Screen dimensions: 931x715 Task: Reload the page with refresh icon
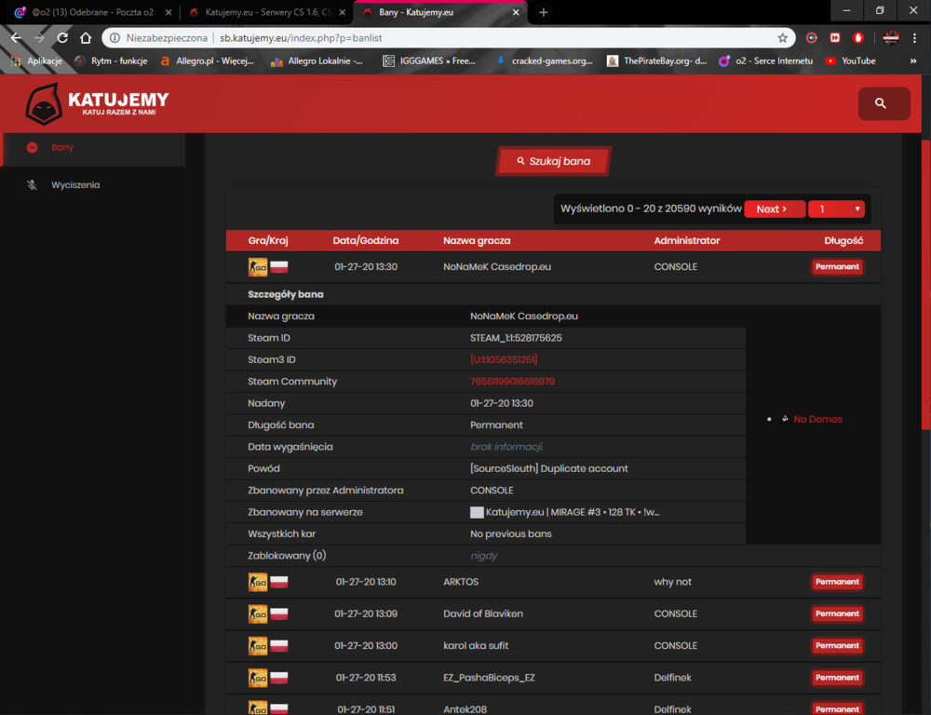(x=62, y=38)
